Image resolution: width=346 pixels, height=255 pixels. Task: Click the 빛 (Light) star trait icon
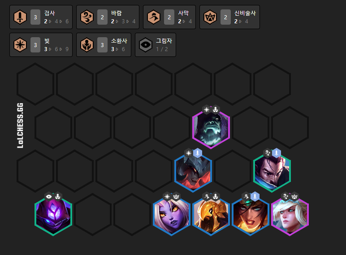tap(20, 45)
